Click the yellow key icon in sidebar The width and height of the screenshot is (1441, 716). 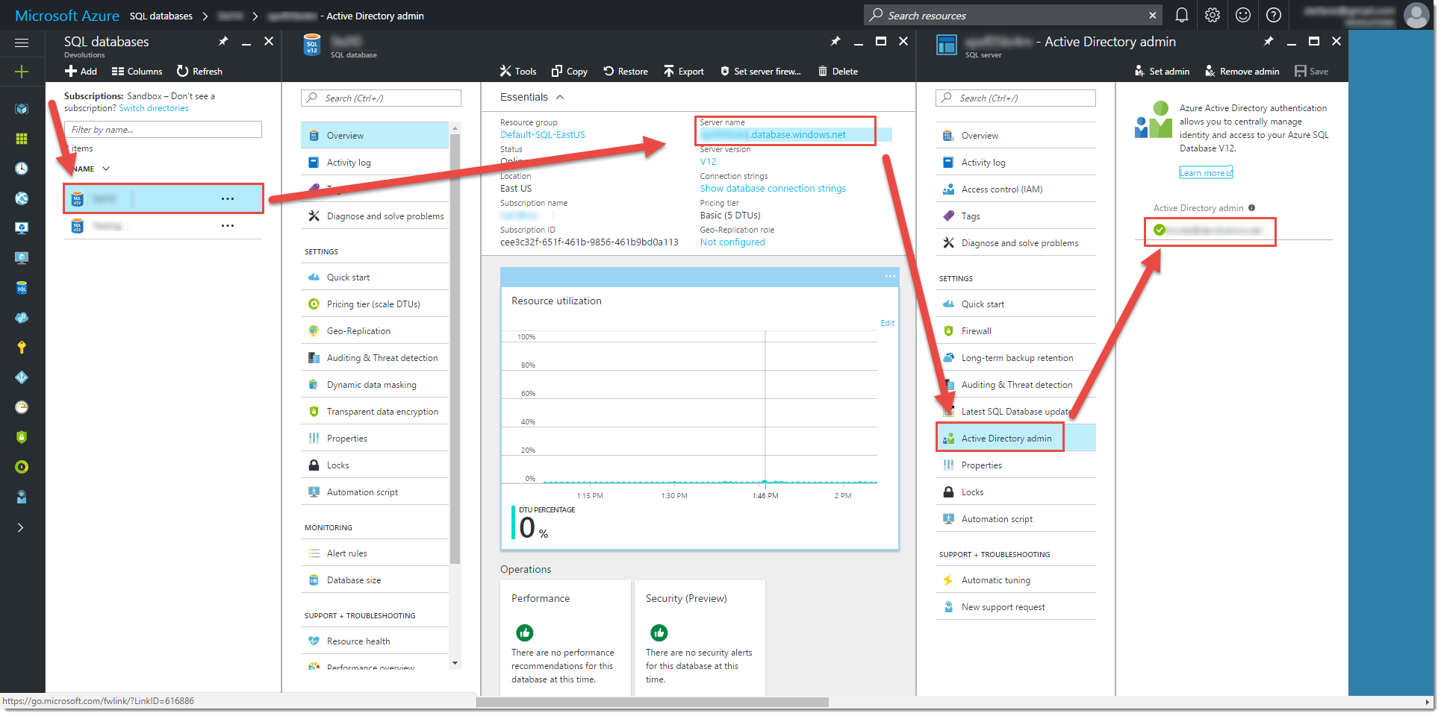click(22, 348)
